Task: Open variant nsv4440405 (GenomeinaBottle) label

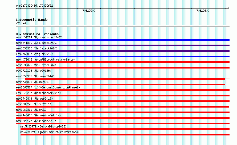Action: (x=38, y=115)
